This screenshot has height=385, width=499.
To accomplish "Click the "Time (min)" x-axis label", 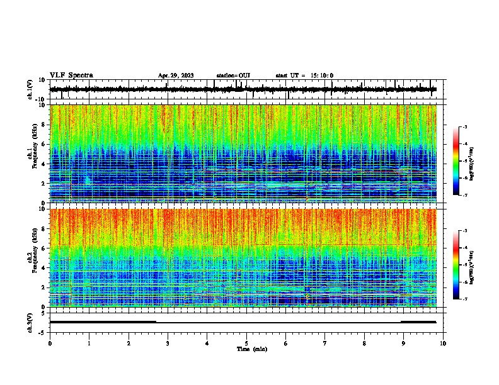I will (252, 349).
